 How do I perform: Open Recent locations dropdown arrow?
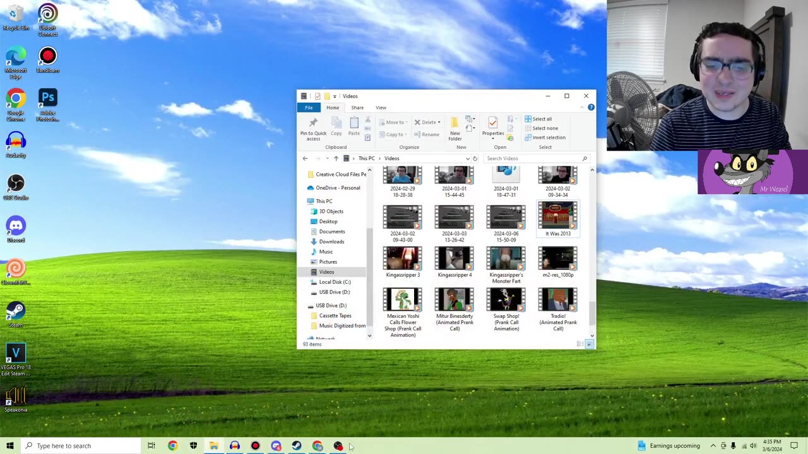click(x=327, y=159)
